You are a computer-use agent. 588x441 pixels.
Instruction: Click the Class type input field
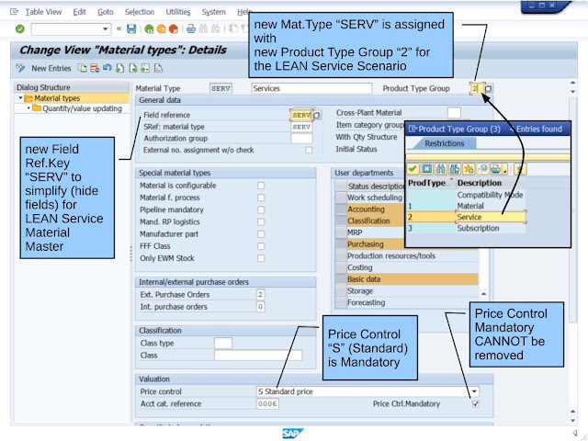pos(223,343)
